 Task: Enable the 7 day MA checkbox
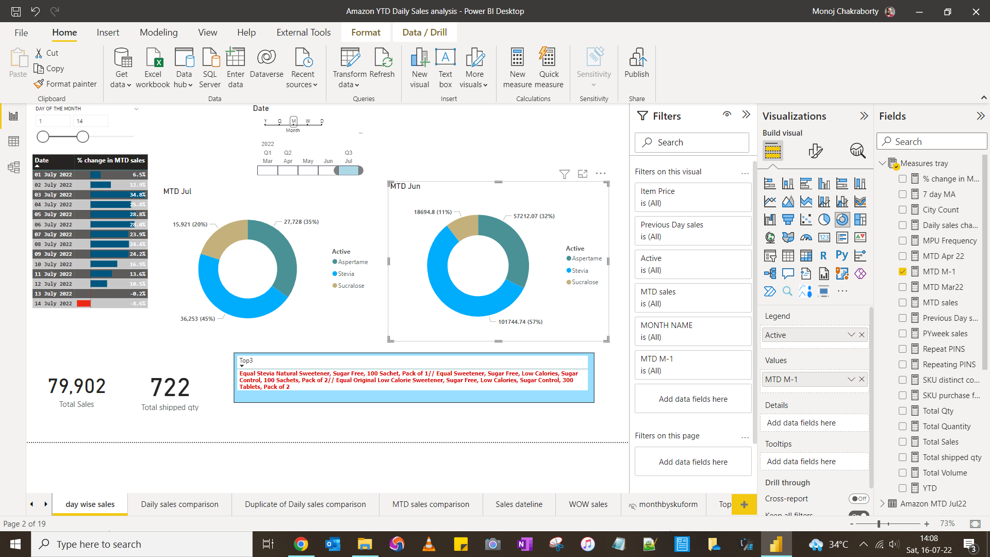pos(902,194)
